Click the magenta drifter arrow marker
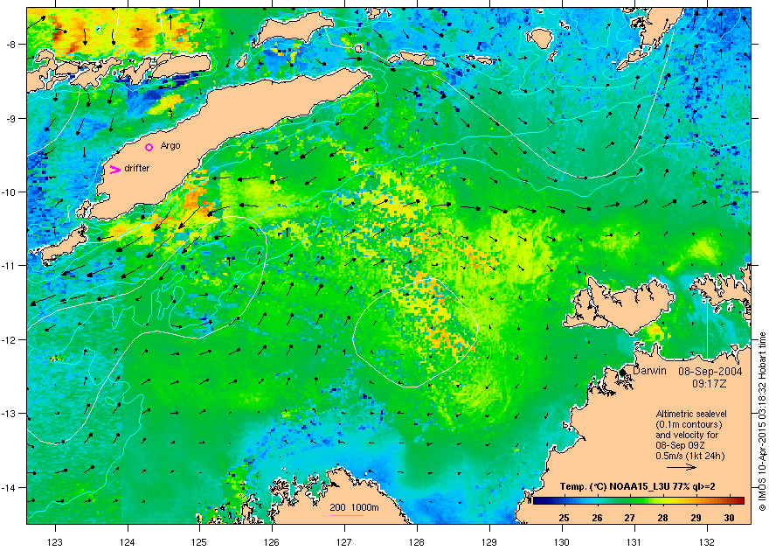This screenshot has height=551, width=769. click(114, 170)
